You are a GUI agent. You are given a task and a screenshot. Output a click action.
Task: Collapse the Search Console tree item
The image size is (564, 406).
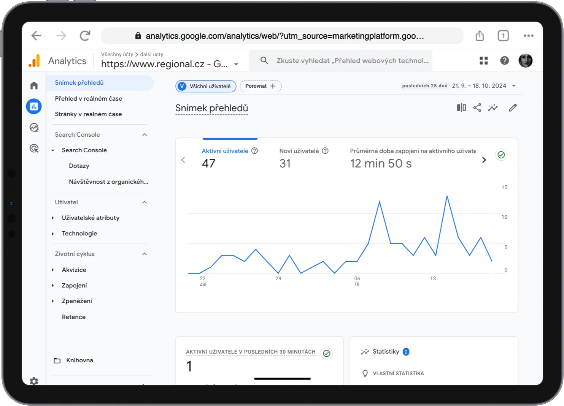53,150
